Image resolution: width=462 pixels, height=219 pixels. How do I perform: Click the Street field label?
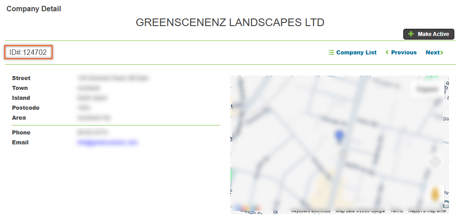click(21, 78)
